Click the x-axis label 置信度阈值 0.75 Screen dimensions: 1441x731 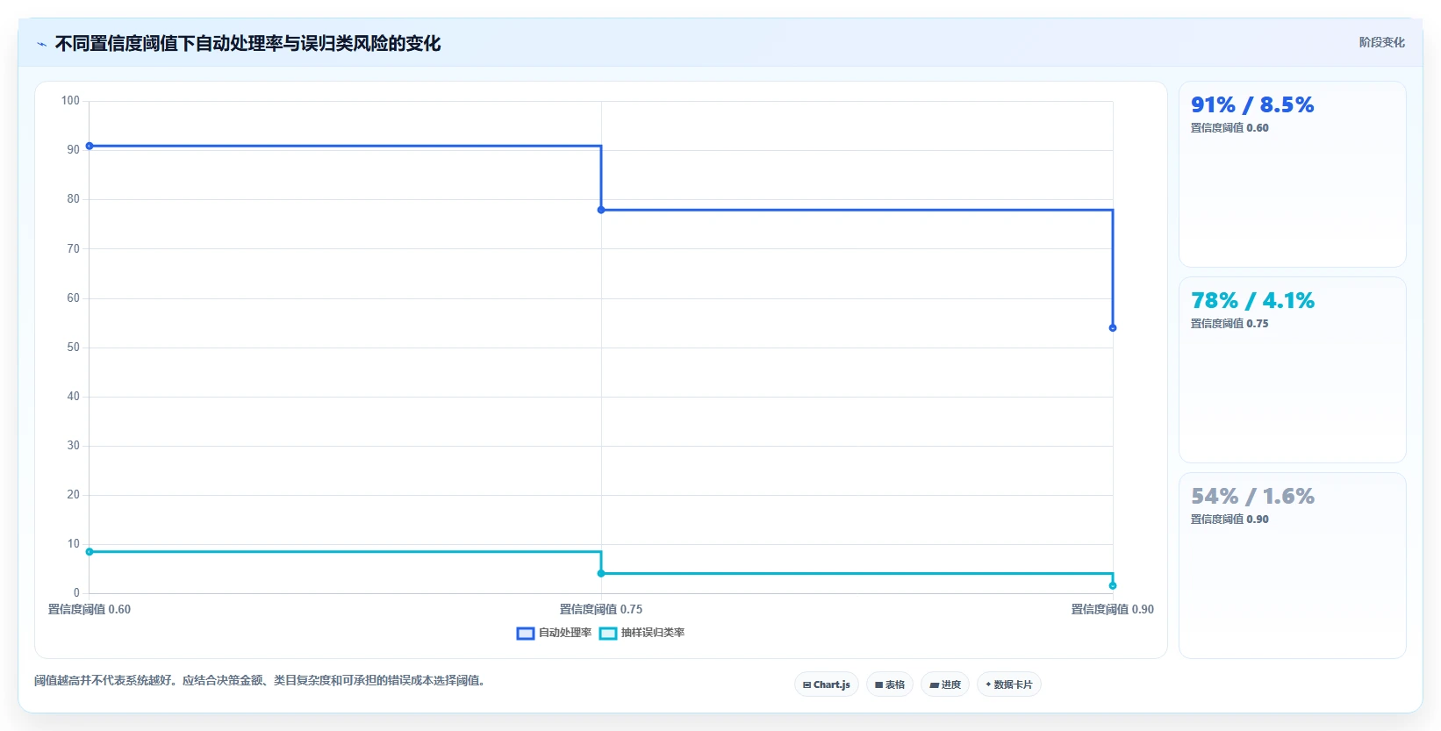pos(601,609)
